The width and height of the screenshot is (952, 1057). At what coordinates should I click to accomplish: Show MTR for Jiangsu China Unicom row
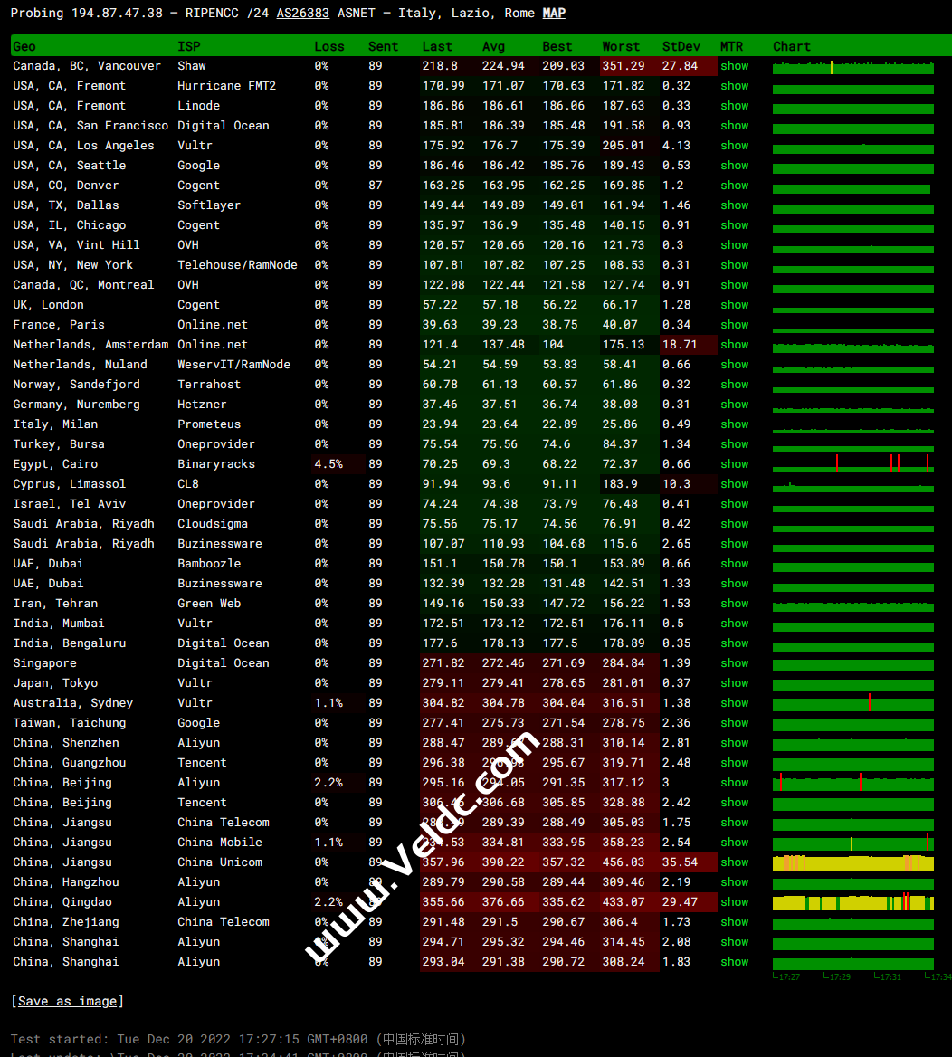click(734, 862)
